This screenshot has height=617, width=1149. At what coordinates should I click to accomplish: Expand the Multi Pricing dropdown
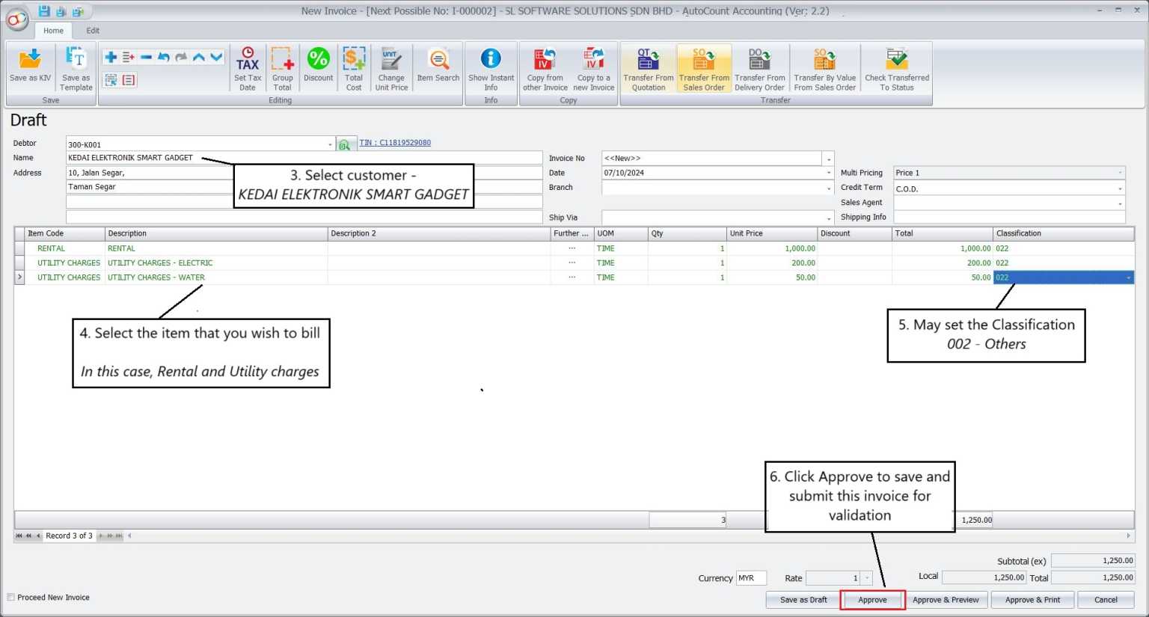(1120, 173)
